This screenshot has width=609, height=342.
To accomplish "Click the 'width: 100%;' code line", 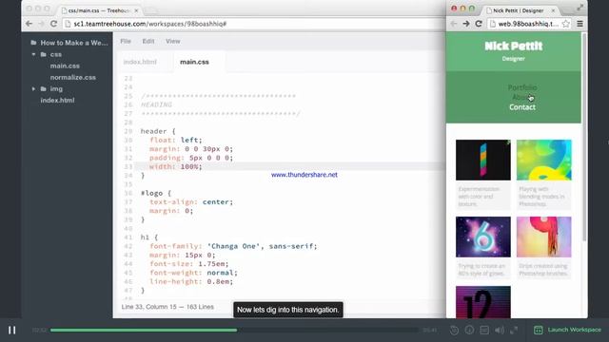I will [x=176, y=167].
